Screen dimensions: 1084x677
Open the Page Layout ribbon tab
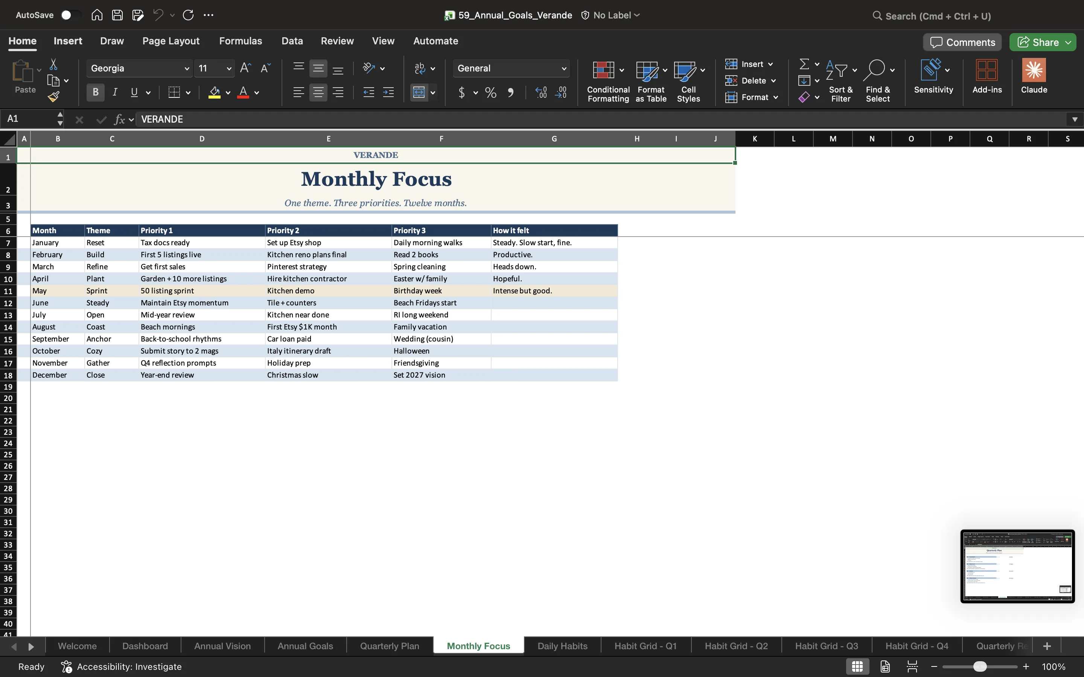click(x=171, y=41)
